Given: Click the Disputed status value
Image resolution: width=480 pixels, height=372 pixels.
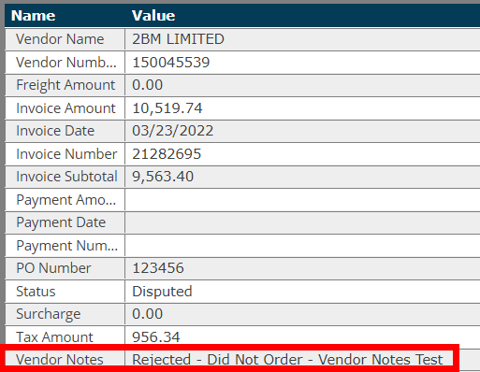Looking at the screenshot, I should click(x=162, y=292).
